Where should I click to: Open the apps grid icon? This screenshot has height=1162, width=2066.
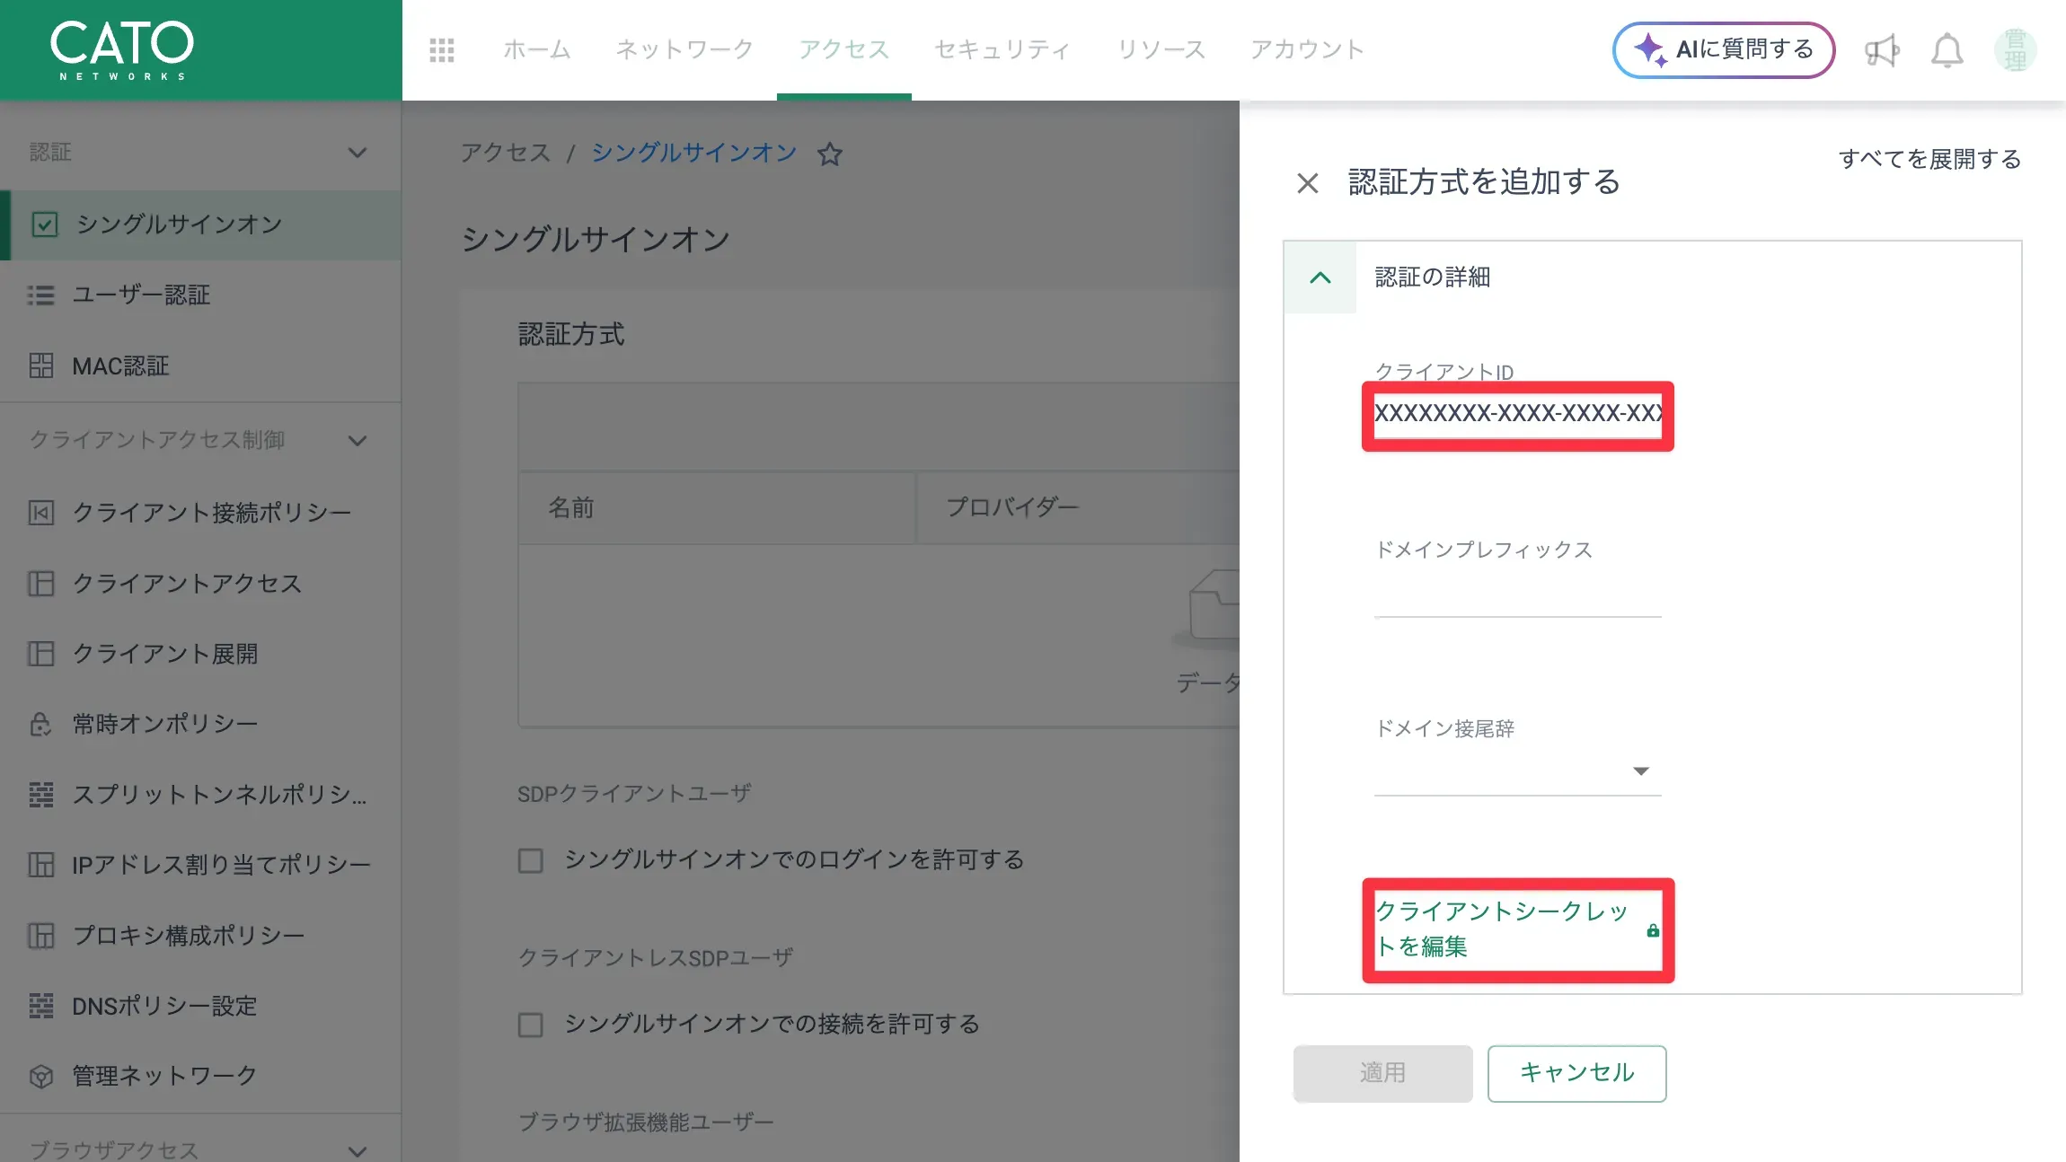point(442,50)
